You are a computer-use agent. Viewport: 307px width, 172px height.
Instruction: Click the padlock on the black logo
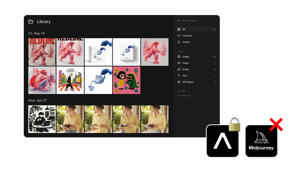click(x=234, y=124)
